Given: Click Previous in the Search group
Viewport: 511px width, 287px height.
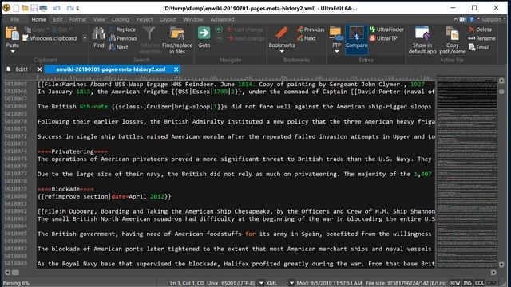Looking at the screenshot, I should click(x=122, y=38).
